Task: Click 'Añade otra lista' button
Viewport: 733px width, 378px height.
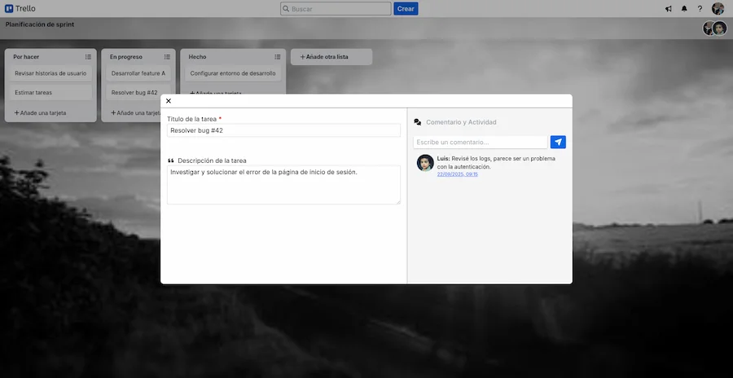Action: point(331,57)
